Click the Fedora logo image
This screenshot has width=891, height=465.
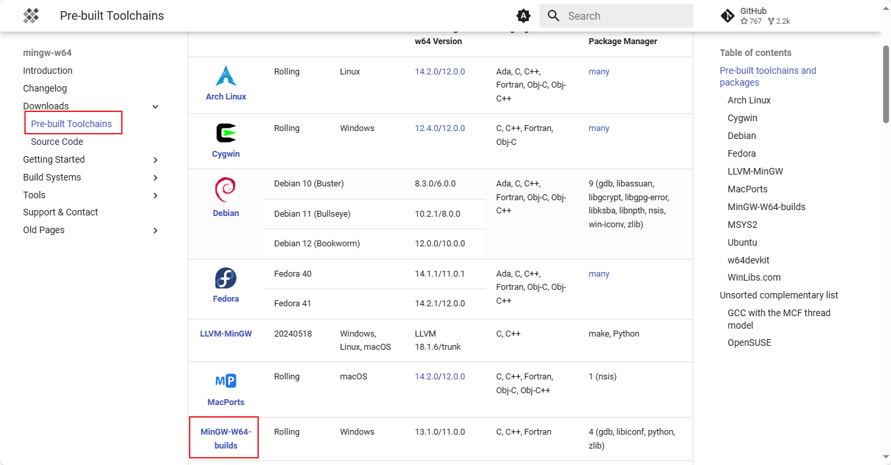point(226,279)
